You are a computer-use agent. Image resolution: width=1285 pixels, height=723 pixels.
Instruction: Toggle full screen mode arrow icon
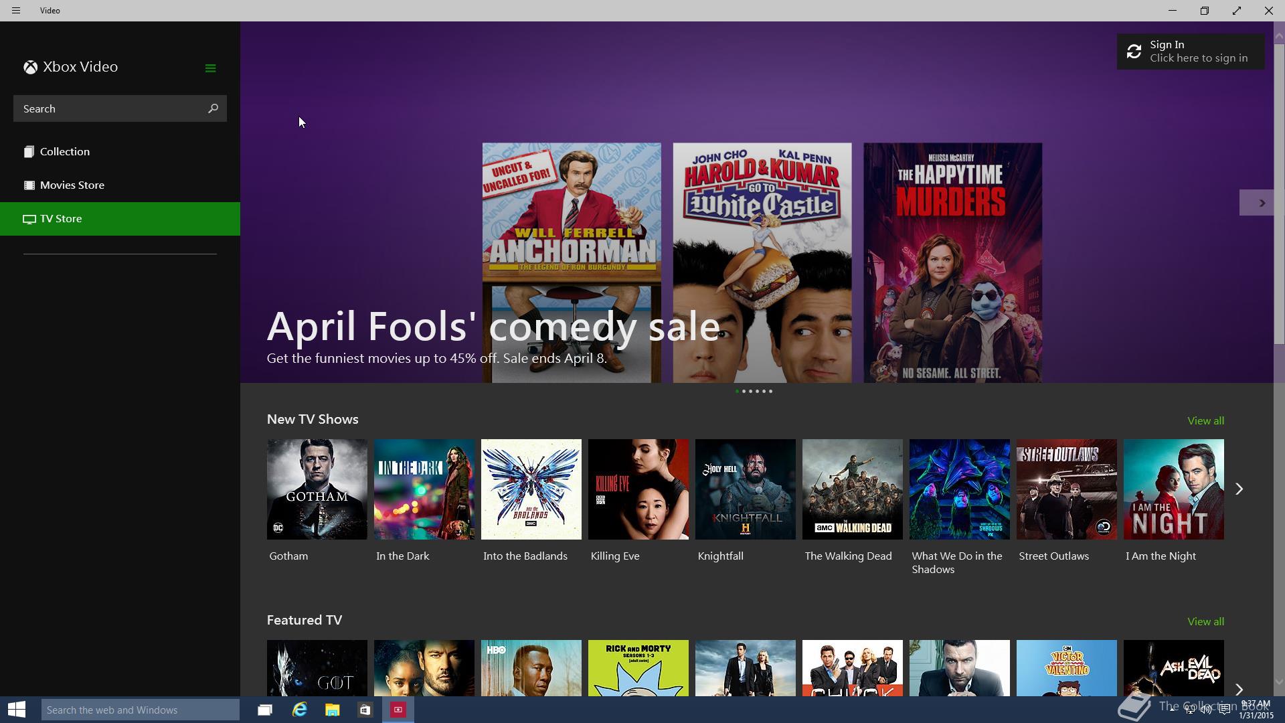pos(1237,11)
